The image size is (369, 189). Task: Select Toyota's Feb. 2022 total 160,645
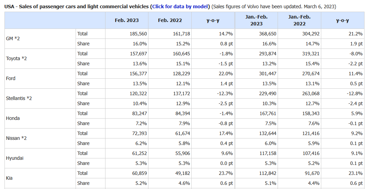(x=180, y=54)
